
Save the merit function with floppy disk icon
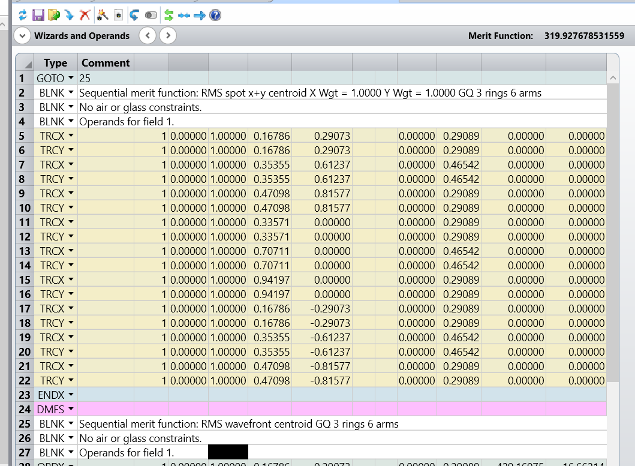point(38,16)
